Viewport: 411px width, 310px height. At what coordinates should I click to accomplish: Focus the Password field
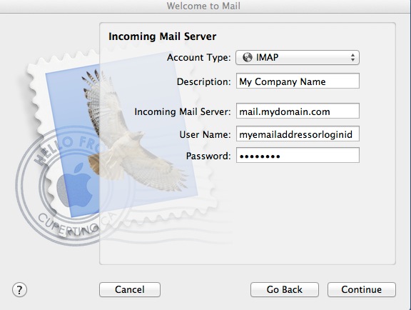tap(298, 155)
